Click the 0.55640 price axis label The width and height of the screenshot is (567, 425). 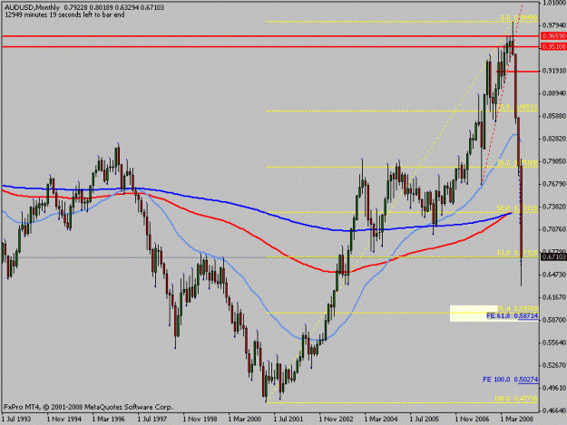pos(554,343)
